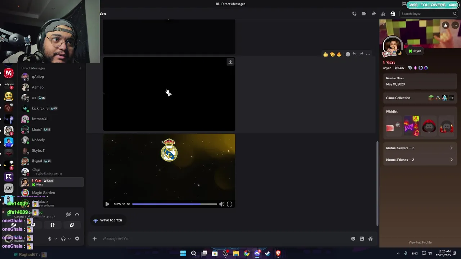Play the Real Madrid video

[x=107, y=204]
